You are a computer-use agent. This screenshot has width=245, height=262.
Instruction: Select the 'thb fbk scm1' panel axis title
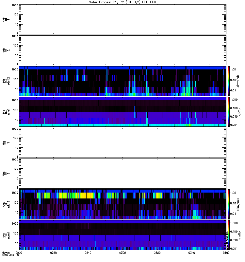pyautogui.click(x=6, y=112)
